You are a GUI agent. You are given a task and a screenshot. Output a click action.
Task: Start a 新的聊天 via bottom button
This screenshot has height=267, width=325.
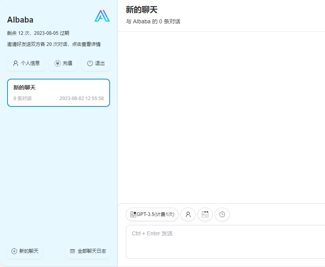point(25,251)
